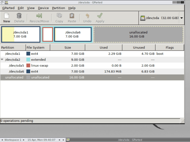Click the New partition toolbar icon

tap(7, 16)
